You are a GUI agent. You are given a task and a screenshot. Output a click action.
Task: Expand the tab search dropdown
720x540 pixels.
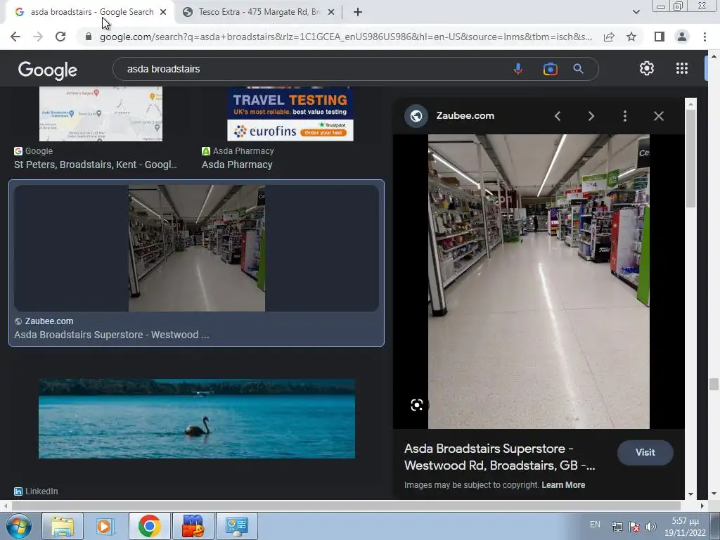coord(636,12)
